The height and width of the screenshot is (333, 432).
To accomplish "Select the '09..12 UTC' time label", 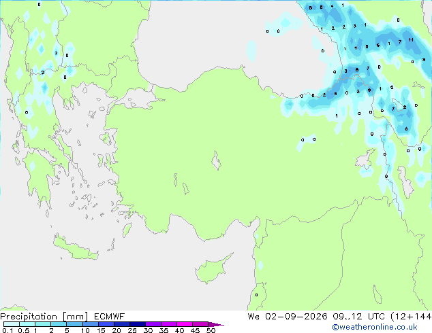I will [x=358, y=317].
